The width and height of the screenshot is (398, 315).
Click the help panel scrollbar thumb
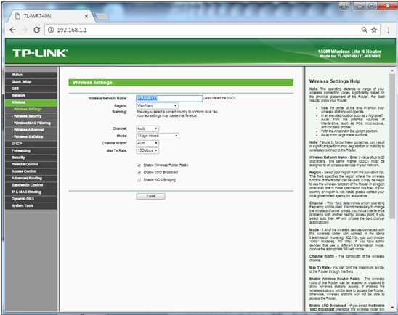point(392,146)
